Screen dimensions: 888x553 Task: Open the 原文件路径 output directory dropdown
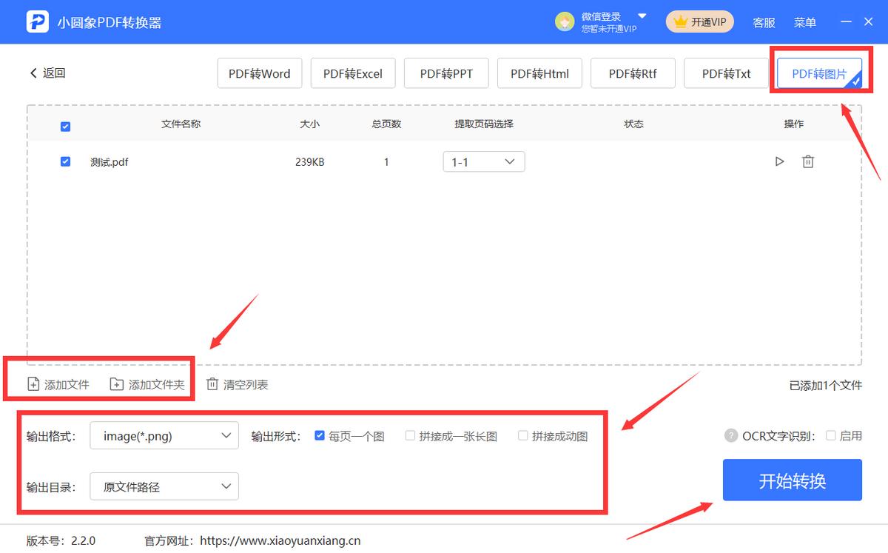(164, 486)
